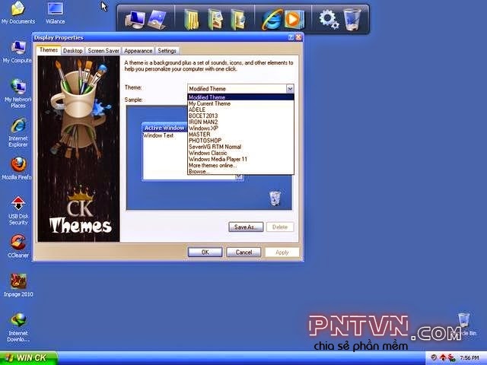Viewport: 487px width, 365px height.
Task: Click the taskbar clock
Action: point(469,358)
